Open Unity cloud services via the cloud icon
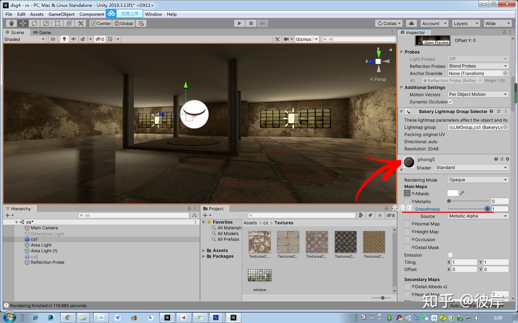This screenshot has width=518, height=323. coord(411,23)
